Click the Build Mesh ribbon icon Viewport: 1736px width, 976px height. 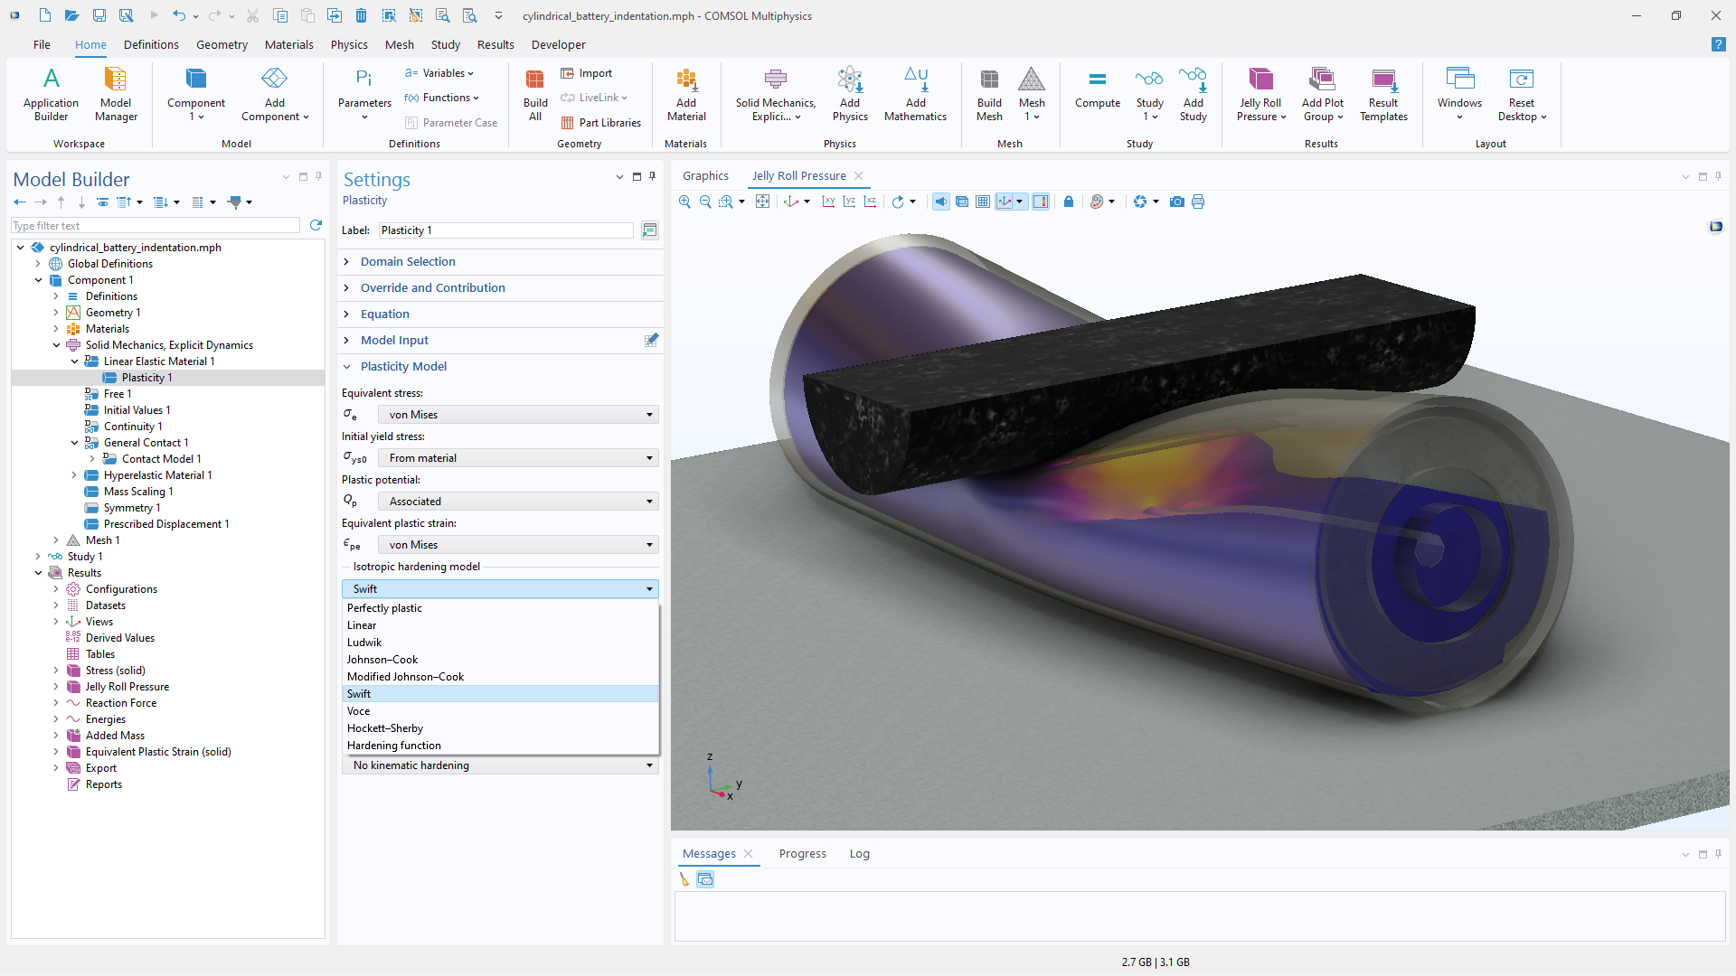989,94
